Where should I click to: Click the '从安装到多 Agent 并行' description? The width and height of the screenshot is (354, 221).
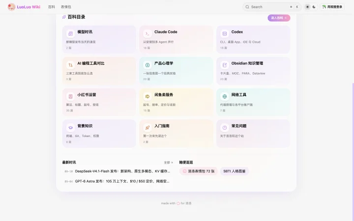pyautogui.click(x=158, y=42)
